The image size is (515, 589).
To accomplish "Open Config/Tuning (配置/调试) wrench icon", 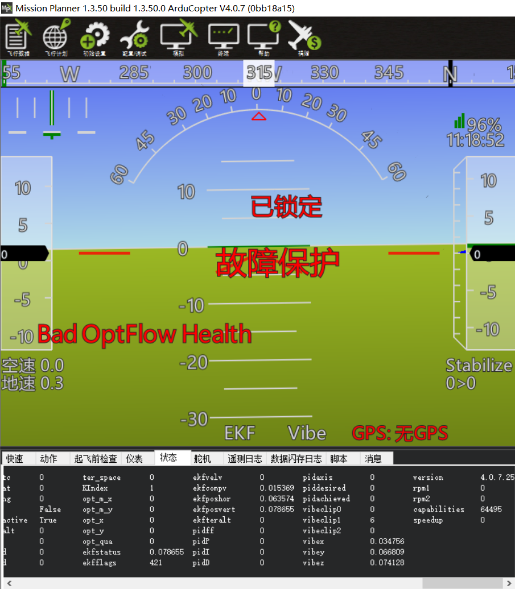I will click(134, 38).
